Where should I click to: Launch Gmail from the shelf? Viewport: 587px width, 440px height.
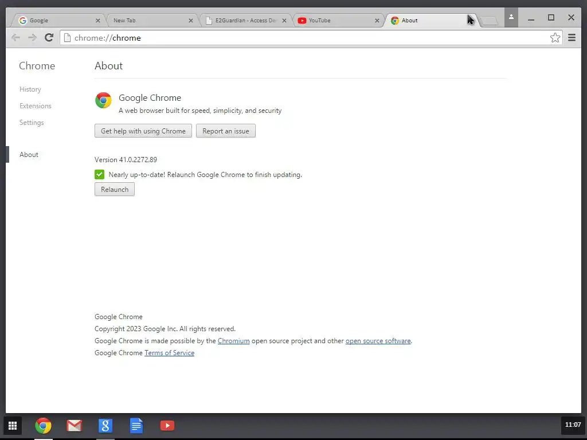(x=74, y=426)
